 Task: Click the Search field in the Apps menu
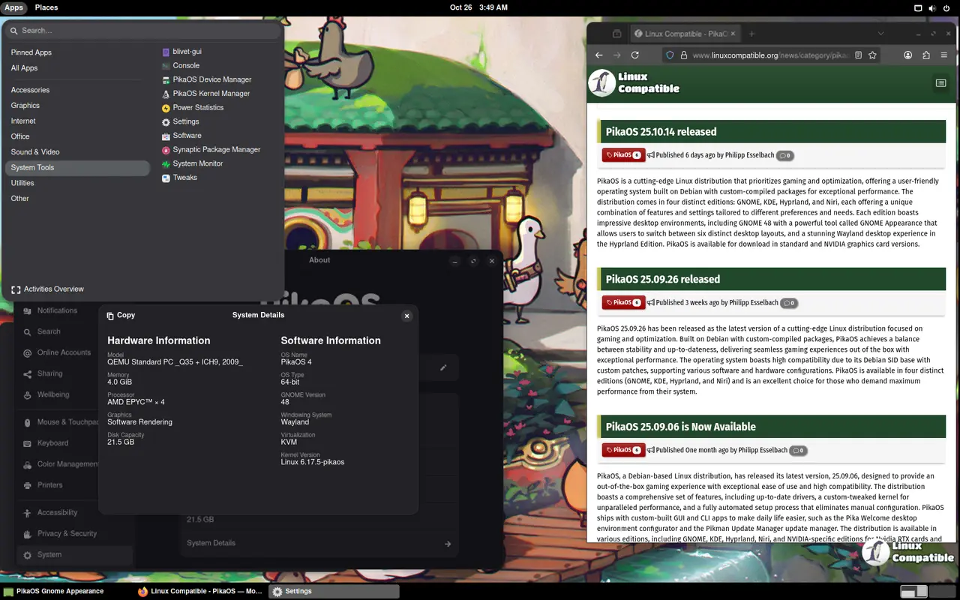coord(142,31)
